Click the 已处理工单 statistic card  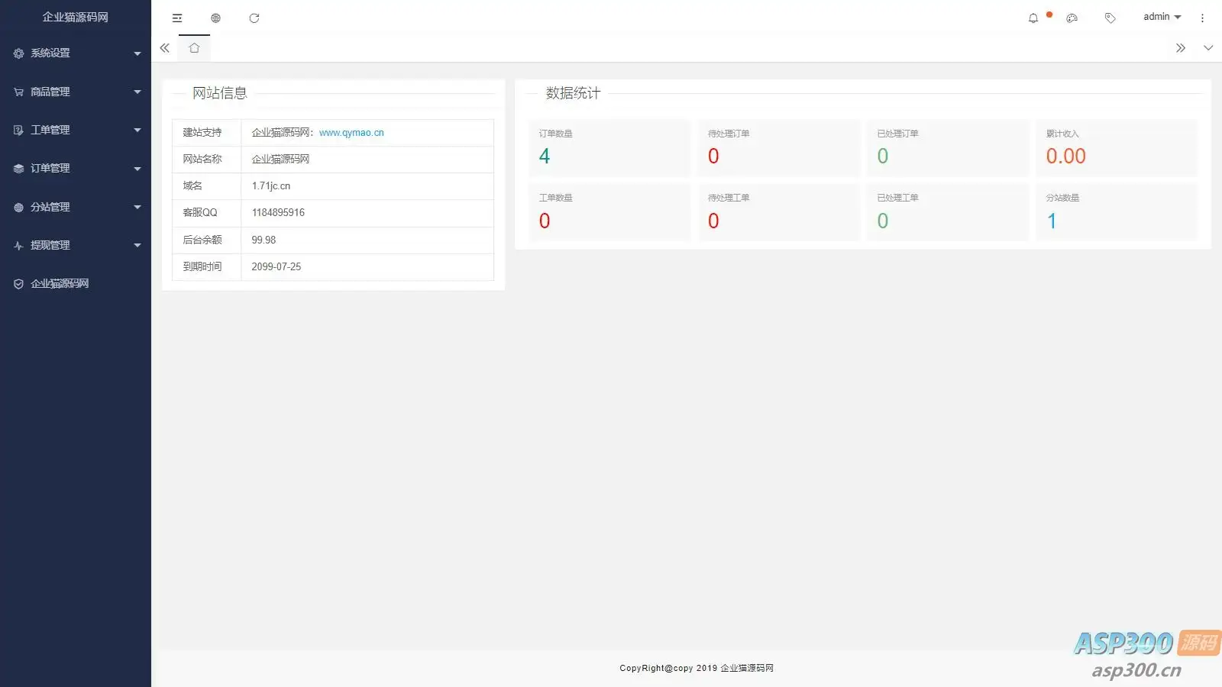(x=948, y=213)
